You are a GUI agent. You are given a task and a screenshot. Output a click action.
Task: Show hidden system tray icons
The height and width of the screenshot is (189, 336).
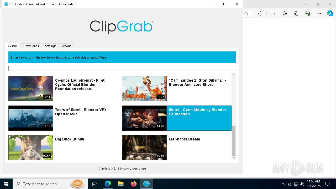click(x=283, y=184)
